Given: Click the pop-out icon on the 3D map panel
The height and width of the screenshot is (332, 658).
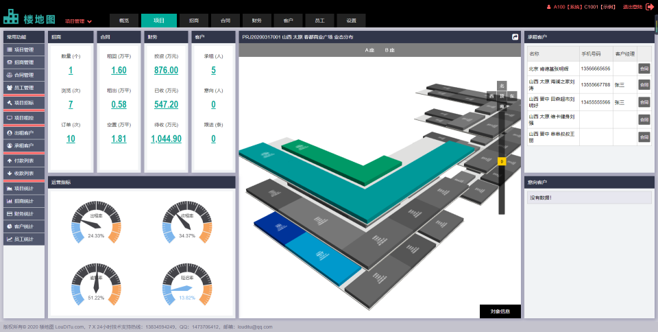Looking at the screenshot, I should [x=515, y=37].
